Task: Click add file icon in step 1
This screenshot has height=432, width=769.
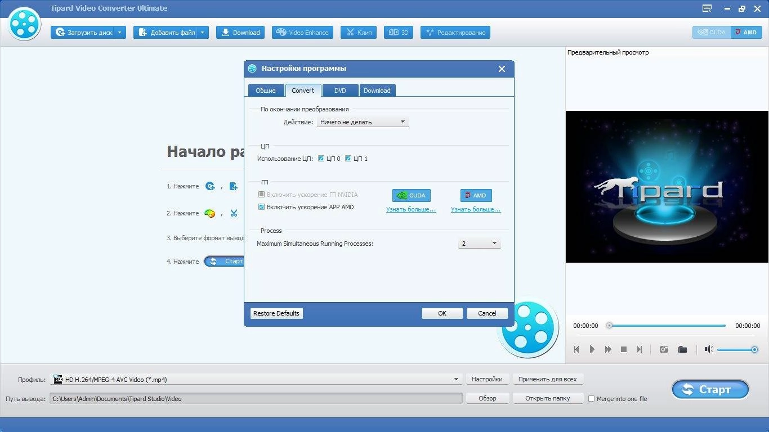Action: tap(233, 186)
